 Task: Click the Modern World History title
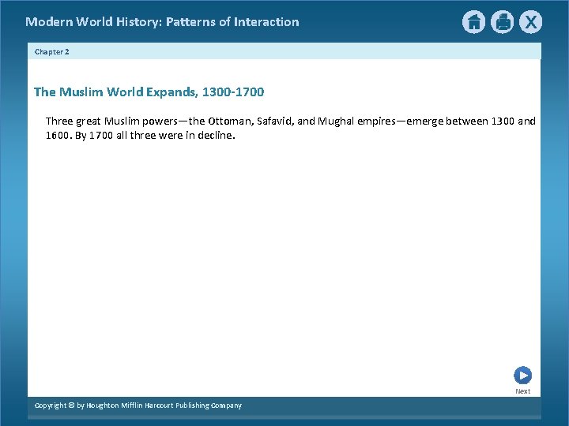click(x=162, y=22)
